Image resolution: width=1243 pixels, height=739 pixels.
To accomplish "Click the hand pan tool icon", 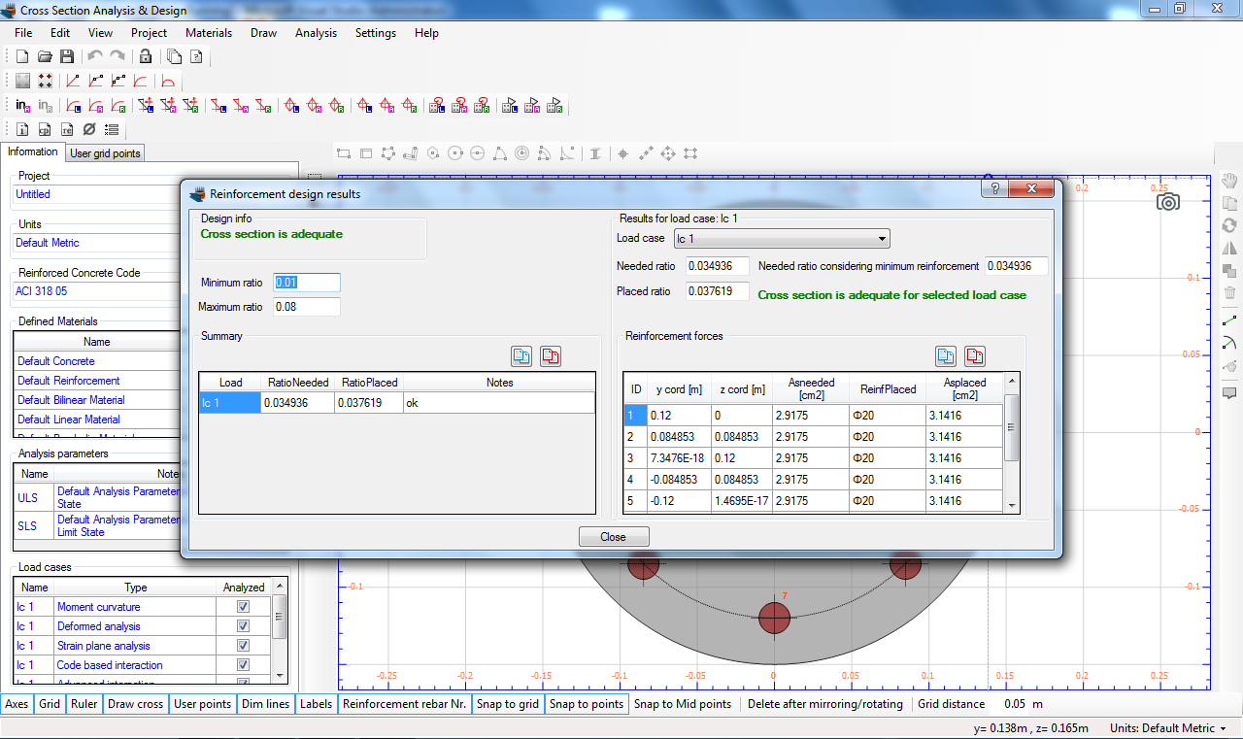I will [1229, 181].
